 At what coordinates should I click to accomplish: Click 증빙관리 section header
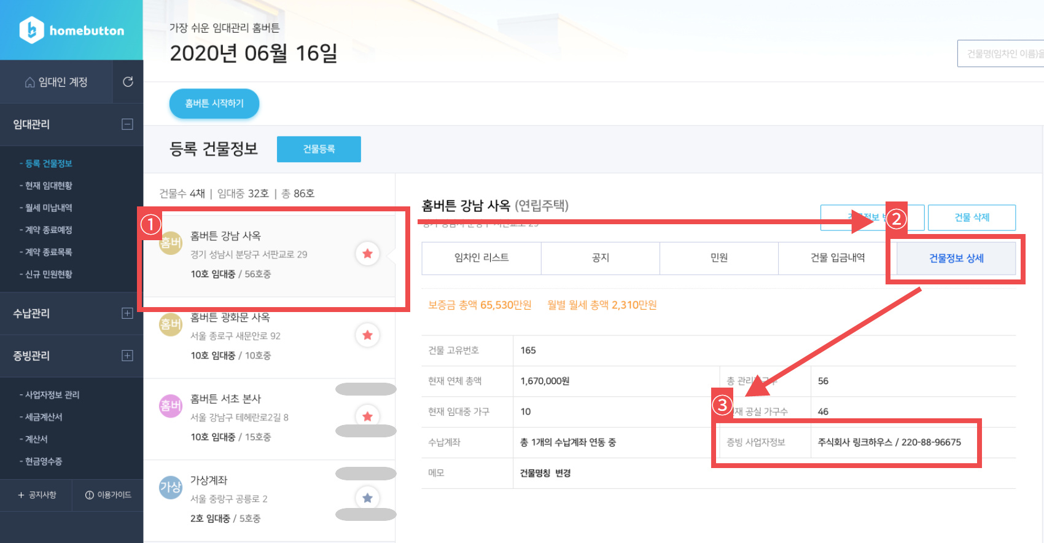click(x=31, y=356)
